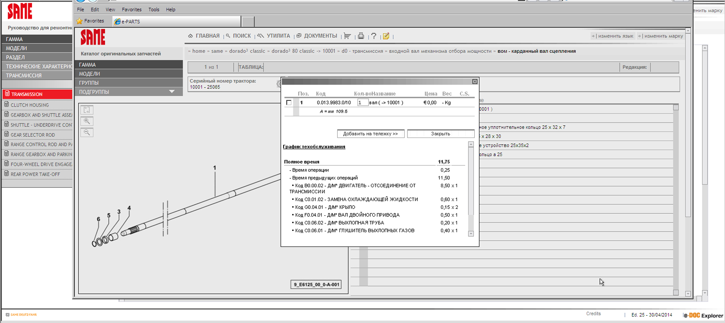Open the График техобслуживания link

[x=314, y=147]
